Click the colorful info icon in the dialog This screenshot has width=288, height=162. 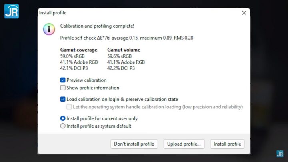[x=49, y=29]
